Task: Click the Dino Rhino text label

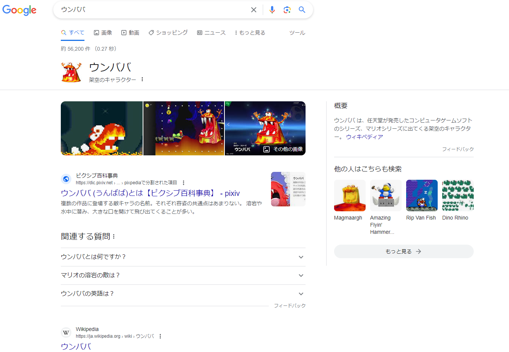Action: tap(455, 218)
